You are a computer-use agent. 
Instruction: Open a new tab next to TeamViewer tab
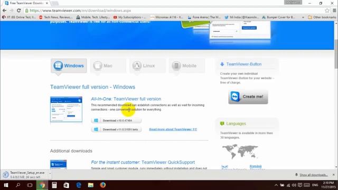pyautogui.click(x=55, y=3)
